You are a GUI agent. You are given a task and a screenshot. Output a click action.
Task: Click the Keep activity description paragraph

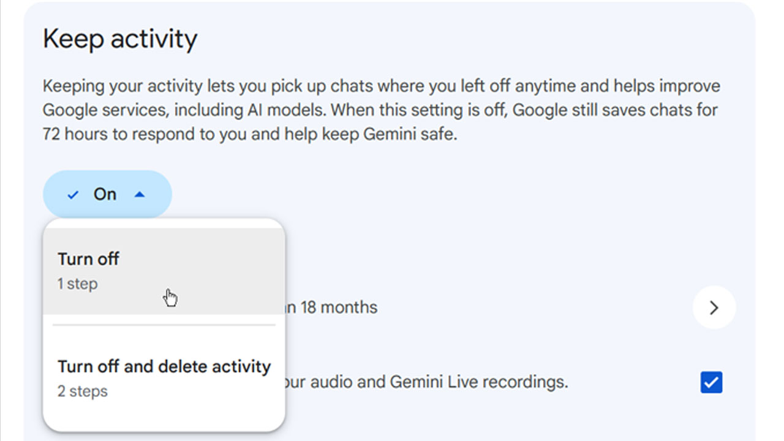pos(381,110)
